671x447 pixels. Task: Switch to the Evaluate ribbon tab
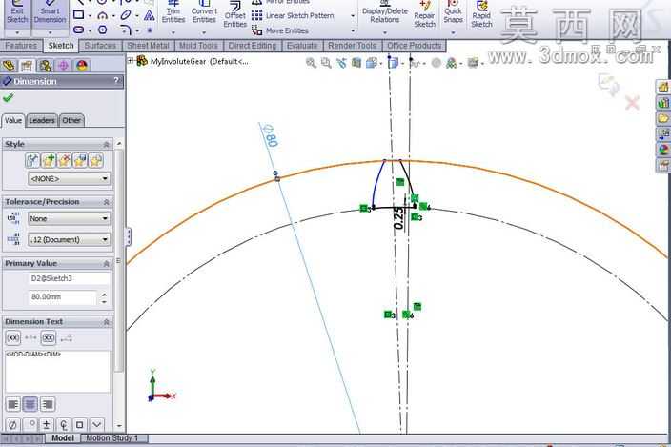coord(302,46)
